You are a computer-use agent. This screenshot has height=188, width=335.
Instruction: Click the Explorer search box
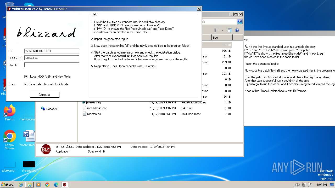[219, 22]
